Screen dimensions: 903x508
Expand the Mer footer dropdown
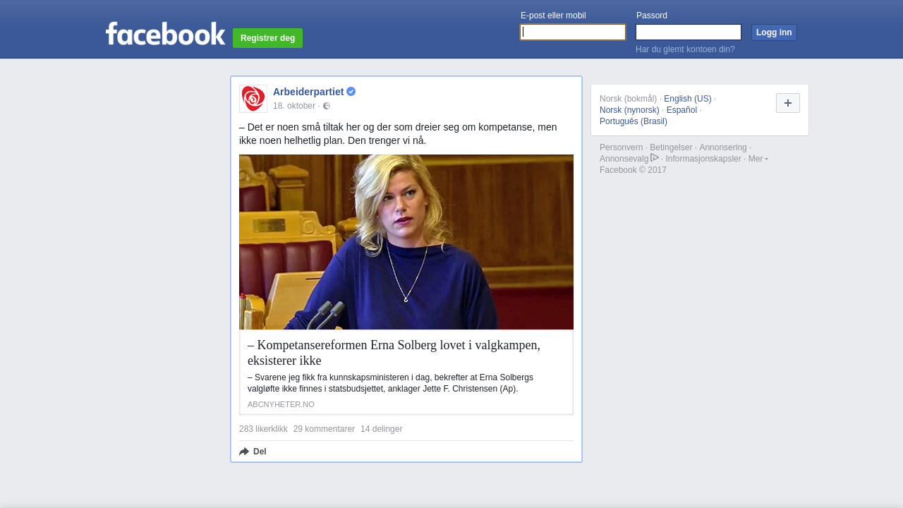[758, 159]
